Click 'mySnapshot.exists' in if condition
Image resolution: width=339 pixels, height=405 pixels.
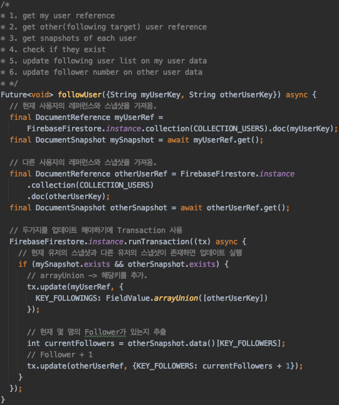[73, 264]
